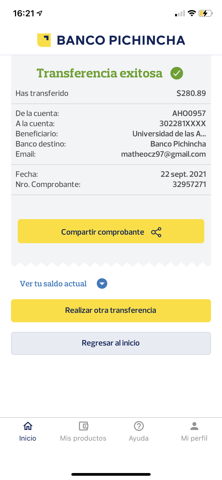Image resolution: width=222 pixels, height=480 pixels.
Task: Tap the Ayuda question mark icon
Action: point(139,426)
